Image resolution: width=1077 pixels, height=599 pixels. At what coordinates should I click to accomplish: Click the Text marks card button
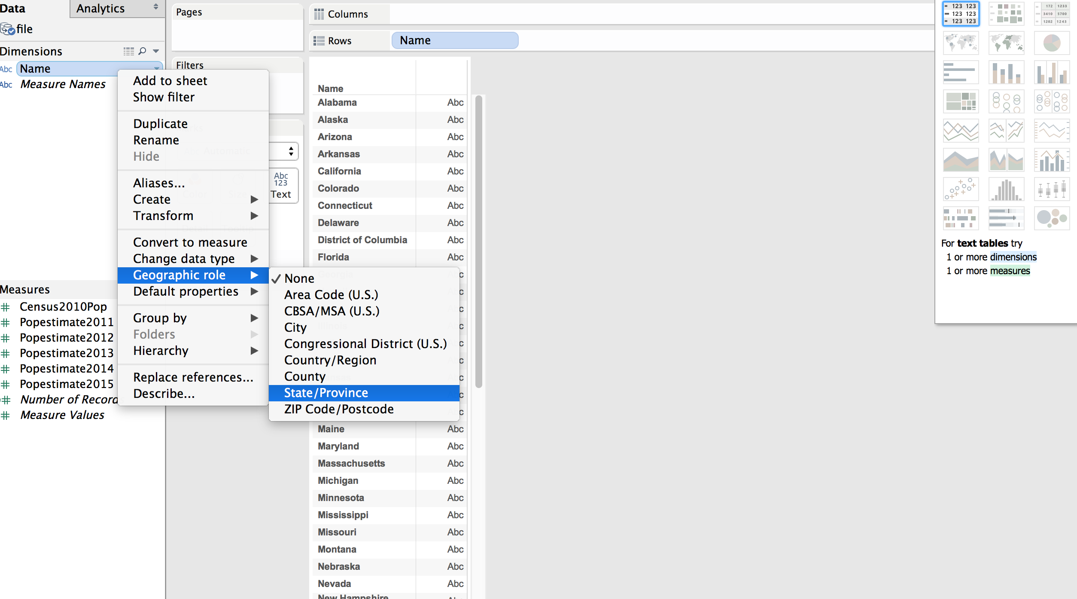point(281,186)
